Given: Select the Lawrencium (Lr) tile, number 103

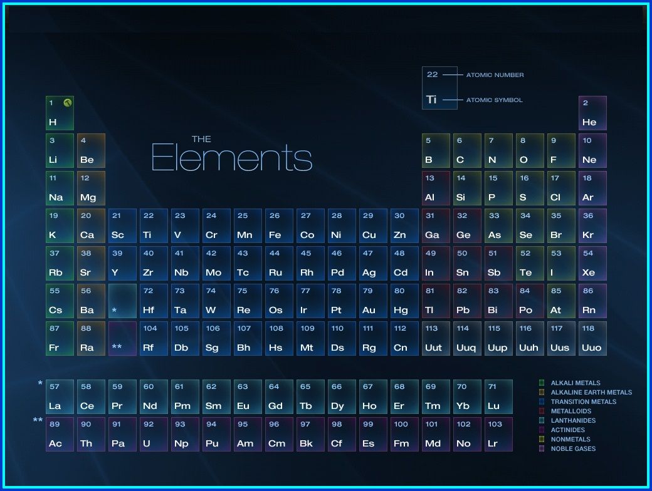Looking at the screenshot, I should click(x=498, y=434).
